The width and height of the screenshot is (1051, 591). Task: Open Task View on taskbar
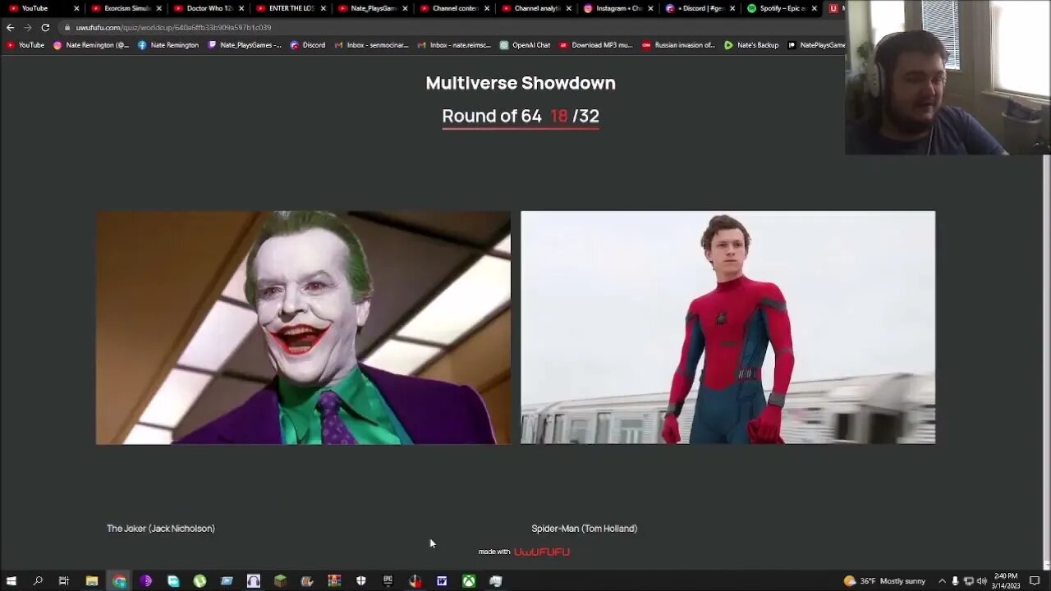click(64, 581)
